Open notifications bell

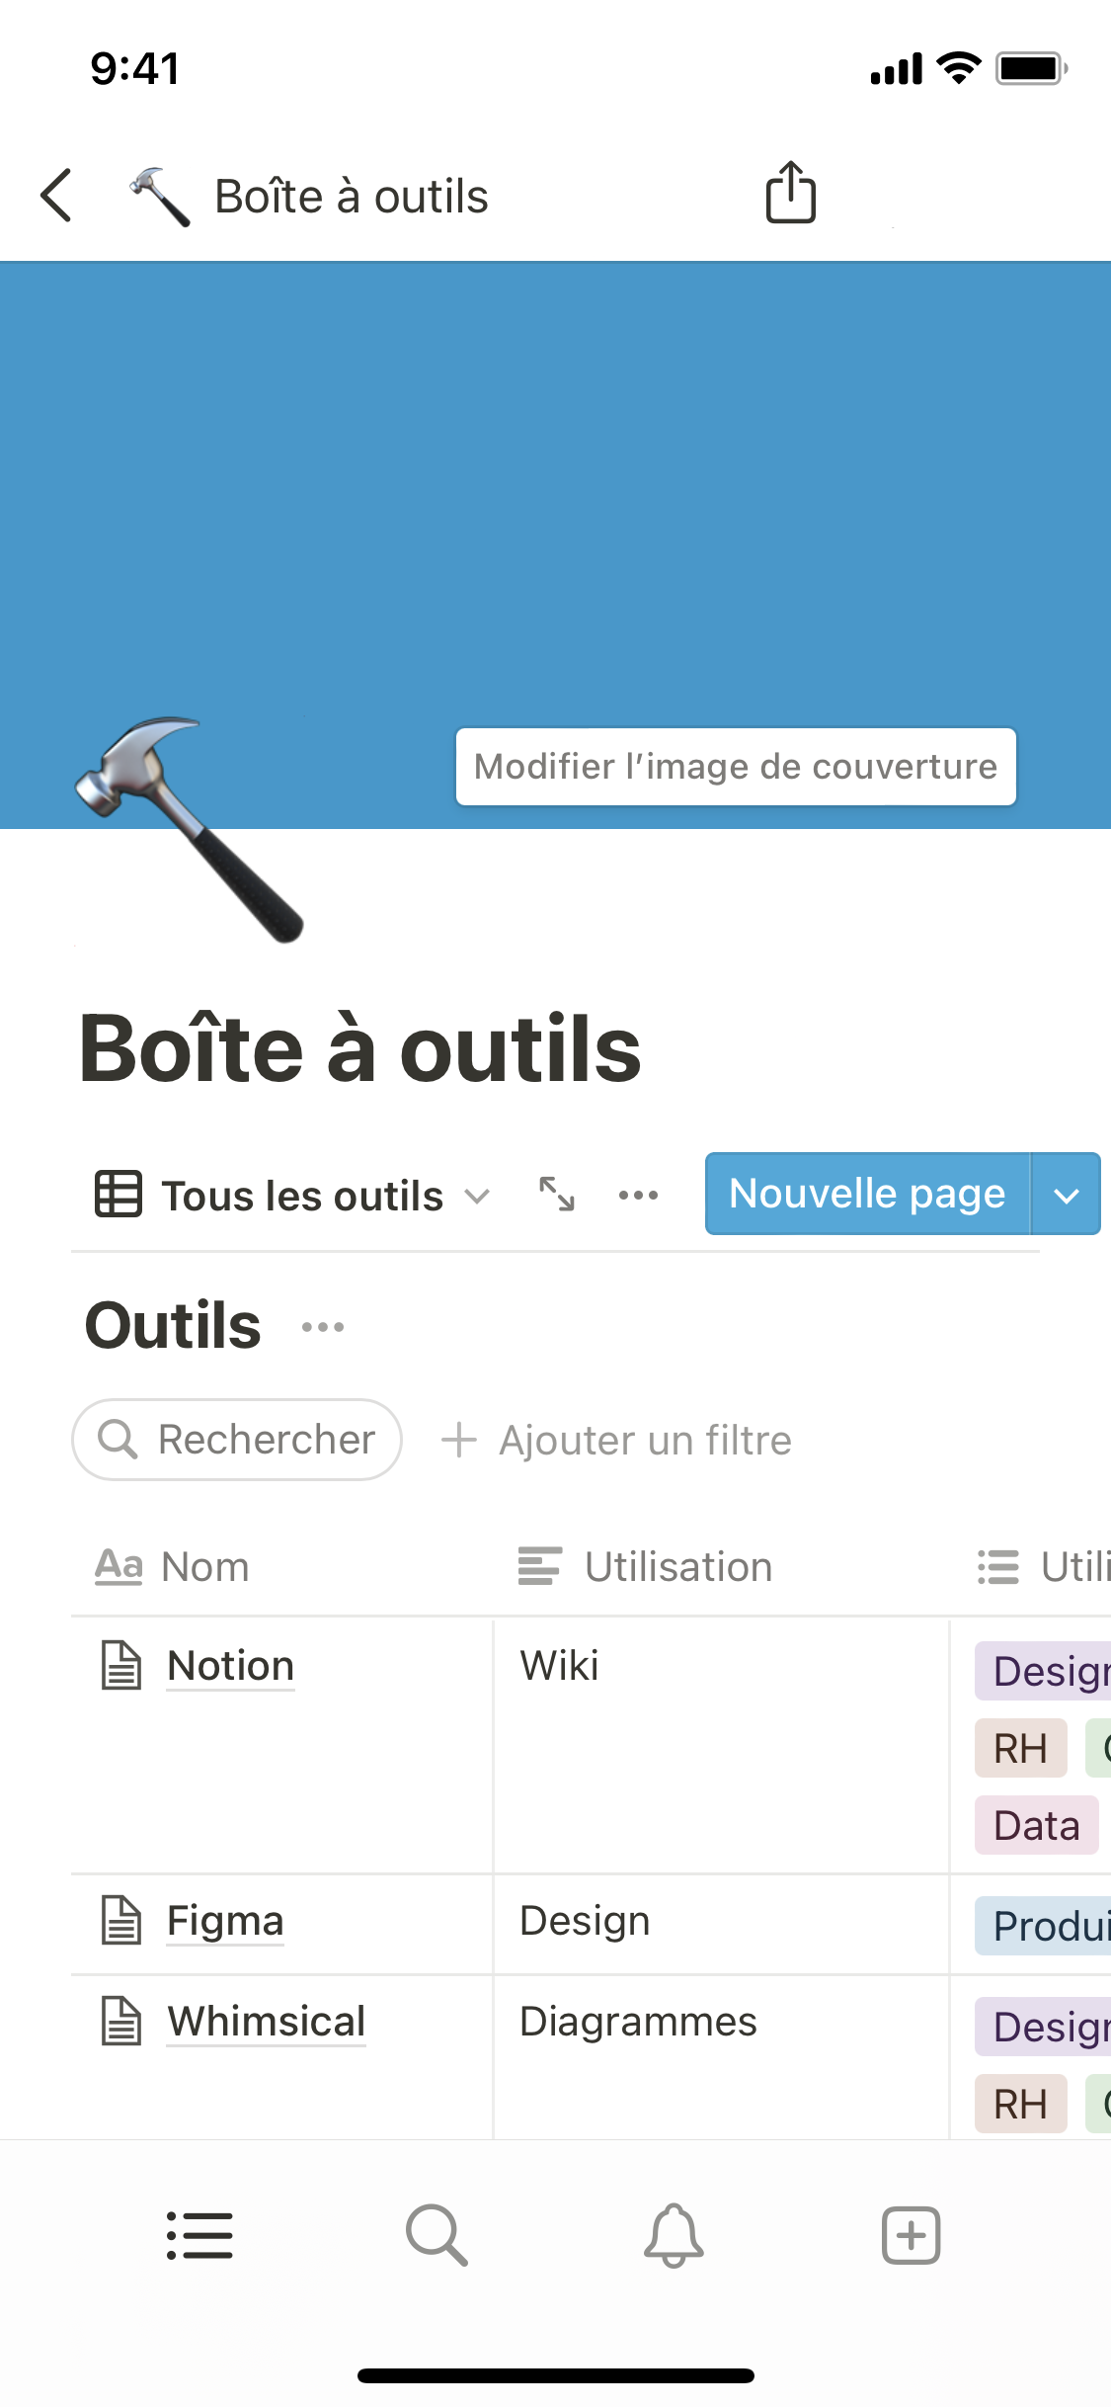pyautogui.click(x=674, y=2235)
